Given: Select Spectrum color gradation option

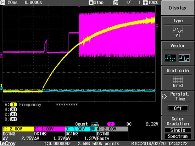Looking at the screenshot, I should pos(178,136).
